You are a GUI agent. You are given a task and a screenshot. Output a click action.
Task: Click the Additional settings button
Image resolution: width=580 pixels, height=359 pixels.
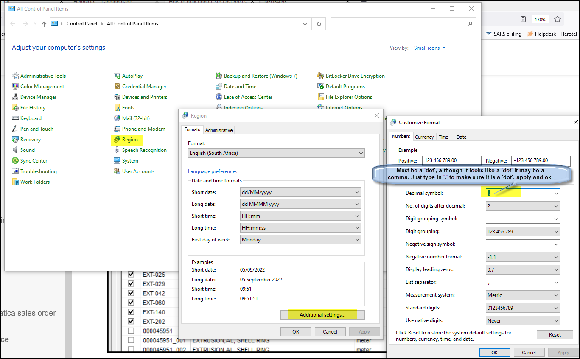pos(322,315)
